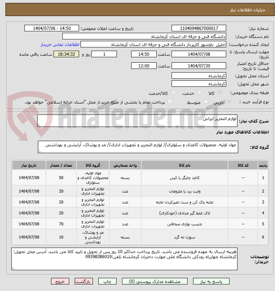Select item 'وایت برد یا ملزومات'
The width and height of the screenshot is (275, 291).
185,191
